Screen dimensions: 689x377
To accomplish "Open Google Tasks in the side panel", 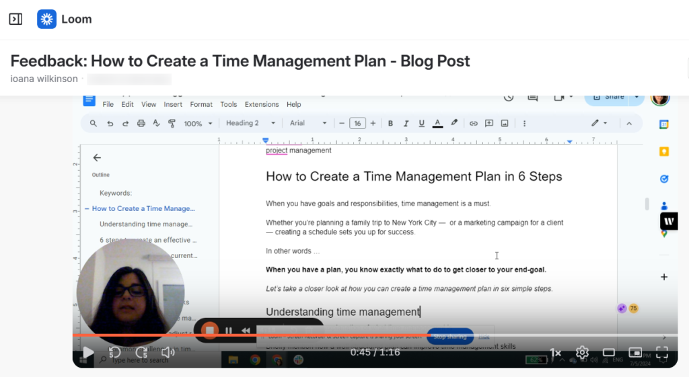I will tap(664, 179).
